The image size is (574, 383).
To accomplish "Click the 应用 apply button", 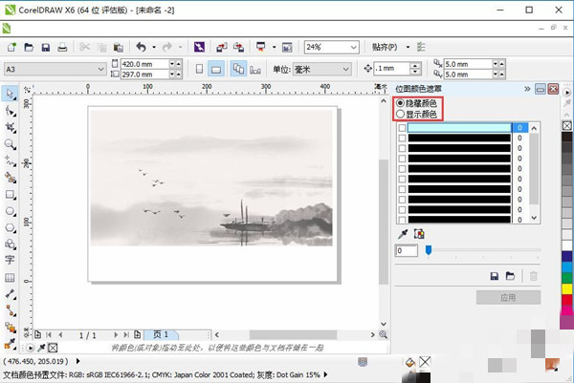I will [508, 297].
